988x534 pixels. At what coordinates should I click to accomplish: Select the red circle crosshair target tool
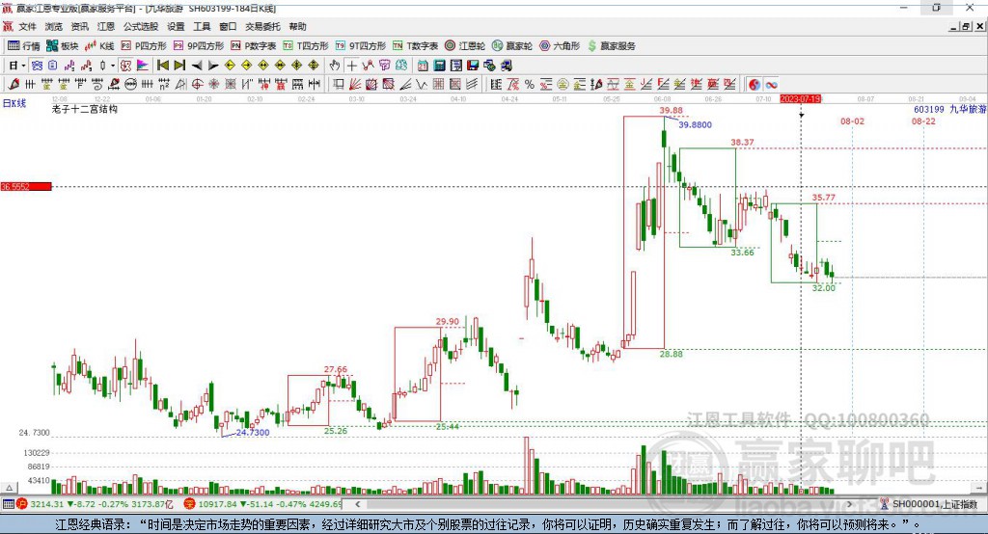[x=197, y=85]
